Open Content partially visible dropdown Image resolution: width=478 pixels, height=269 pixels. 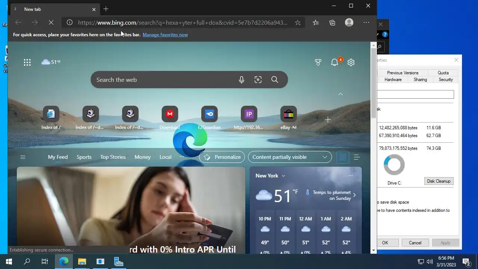point(290,157)
